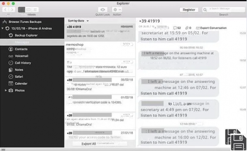Open the Sort by Date dropdown
This screenshot has width=247, height=151.
click(x=78, y=21)
